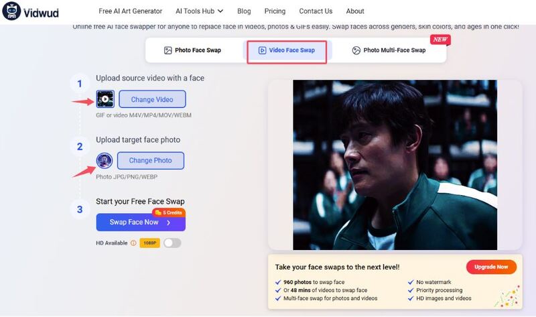Click the Video Face Swap play icon
This screenshot has width=536, height=317.
click(262, 51)
